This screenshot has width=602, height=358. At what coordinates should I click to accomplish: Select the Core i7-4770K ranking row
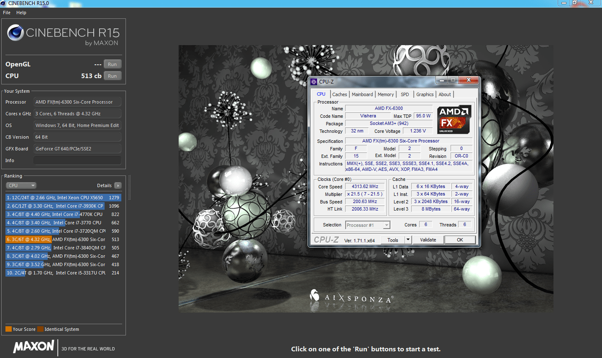click(x=63, y=214)
